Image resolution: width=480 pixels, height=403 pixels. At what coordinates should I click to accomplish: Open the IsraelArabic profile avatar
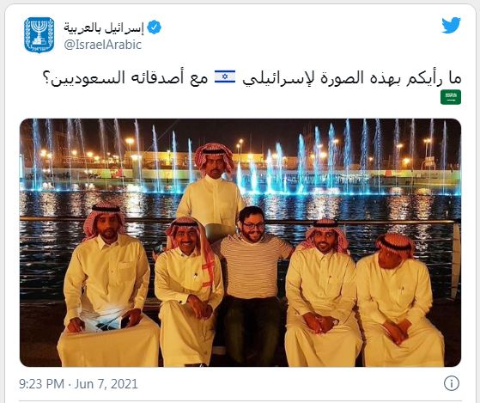pyautogui.click(x=39, y=35)
